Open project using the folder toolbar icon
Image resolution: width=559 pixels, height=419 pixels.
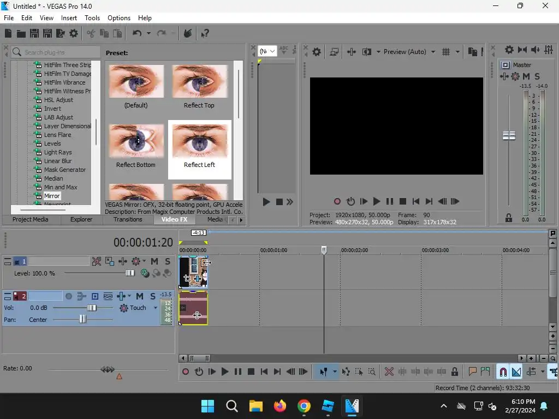tap(21, 33)
